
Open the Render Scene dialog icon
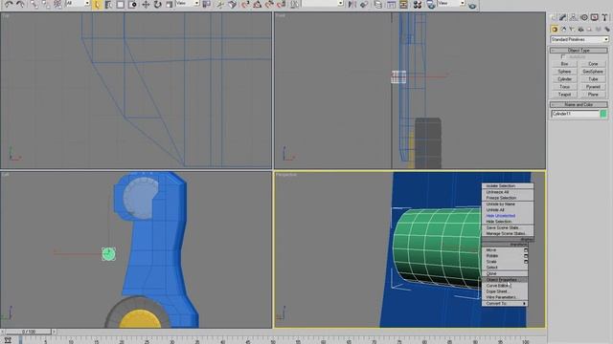(430, 4)
